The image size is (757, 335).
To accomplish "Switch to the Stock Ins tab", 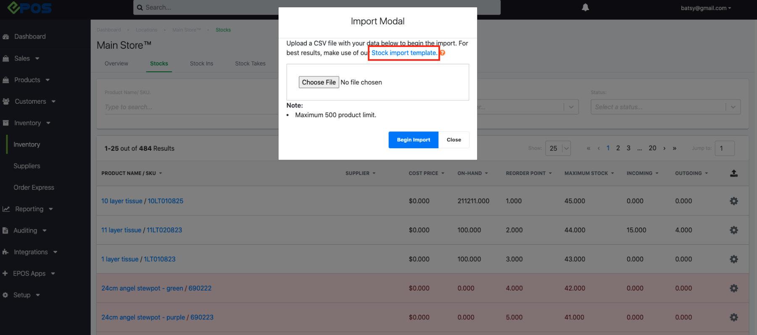I will tap(201, 63).
